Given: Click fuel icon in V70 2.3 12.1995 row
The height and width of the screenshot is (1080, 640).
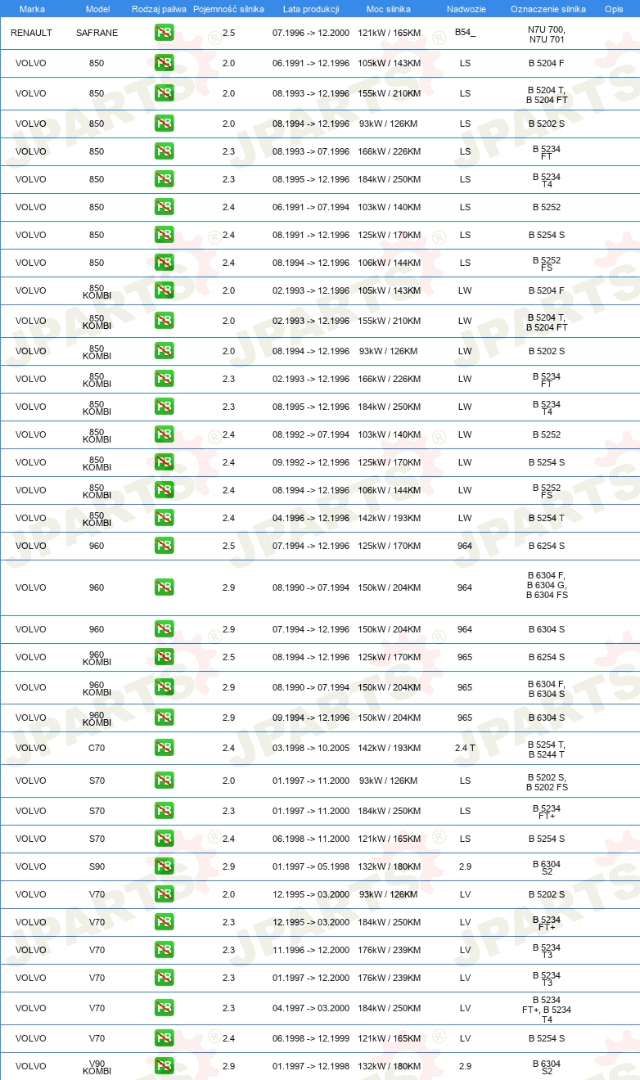Looking at the screenshot, I should coord(164,922).
